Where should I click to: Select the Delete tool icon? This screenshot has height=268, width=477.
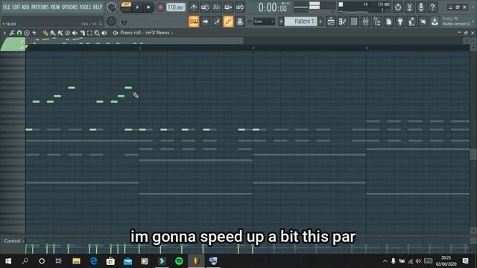pos(68,33)
